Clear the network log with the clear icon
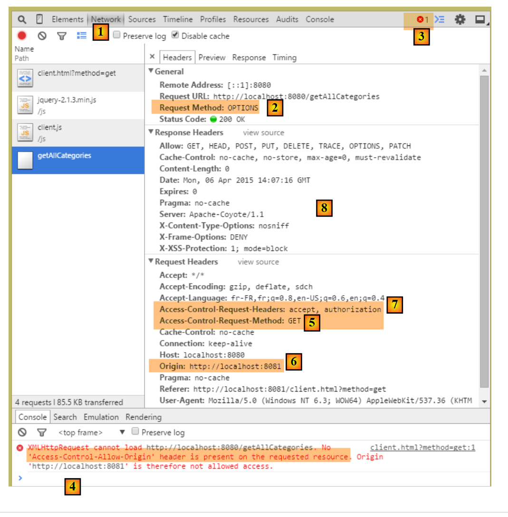 click(x=42, y=36)
